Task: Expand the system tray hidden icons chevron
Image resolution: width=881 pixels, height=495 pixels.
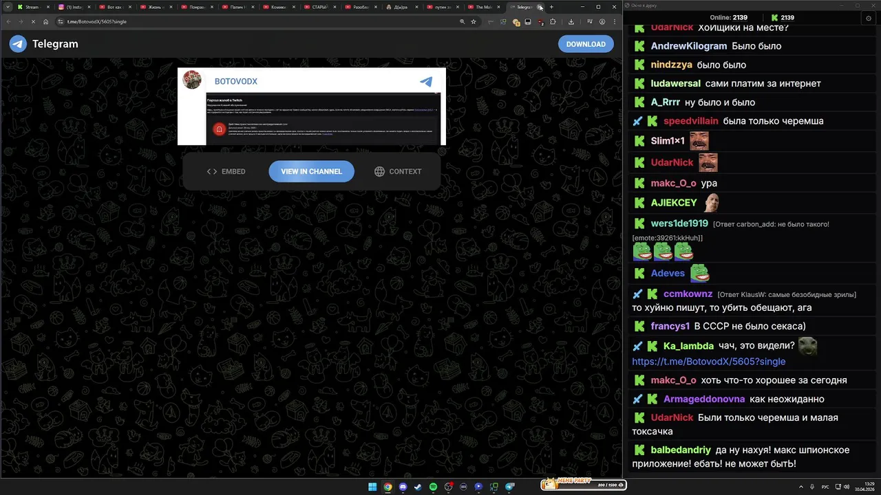Action: pos(800,487)
